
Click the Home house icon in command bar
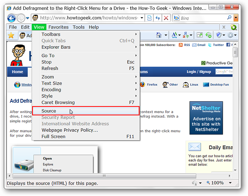coord(159,35)
